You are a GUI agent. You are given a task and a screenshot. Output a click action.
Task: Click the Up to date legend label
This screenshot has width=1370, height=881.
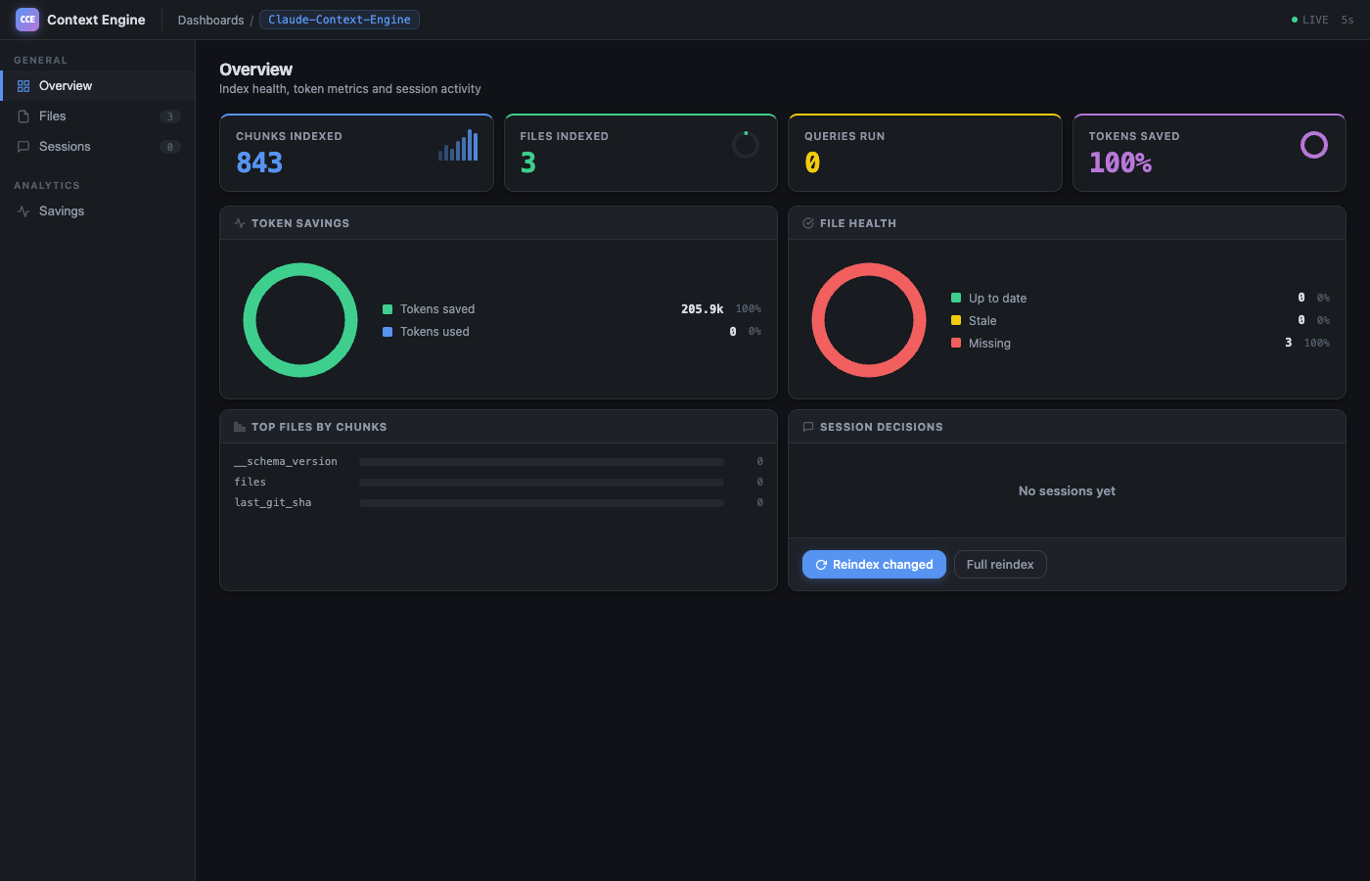(x=998, y=299)
